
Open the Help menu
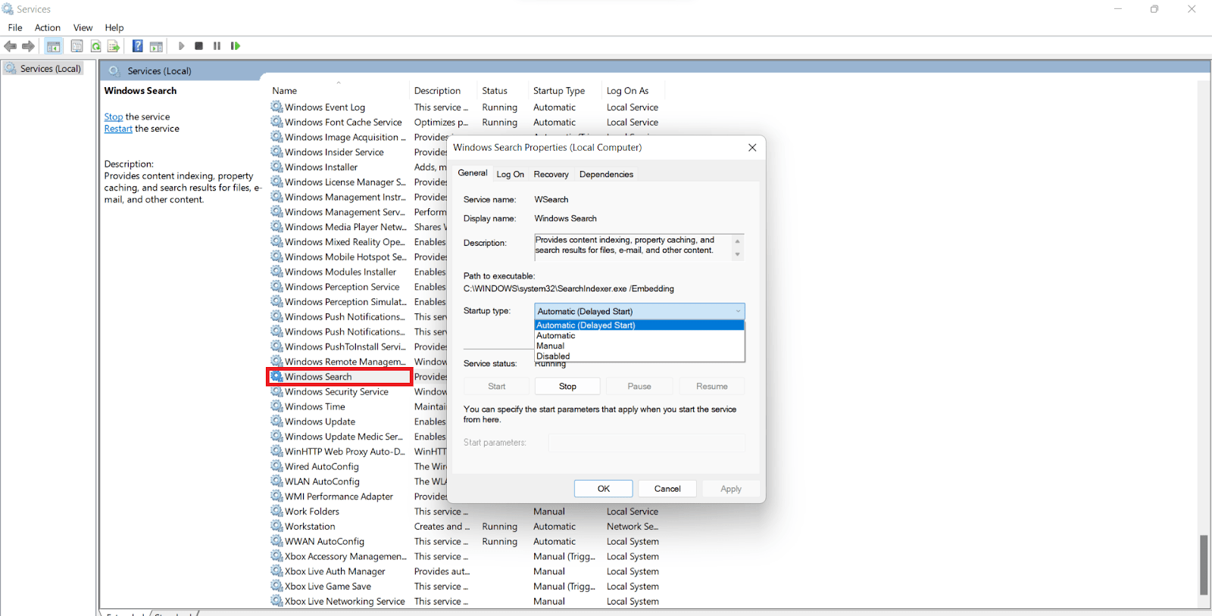(x=114, y=27)
